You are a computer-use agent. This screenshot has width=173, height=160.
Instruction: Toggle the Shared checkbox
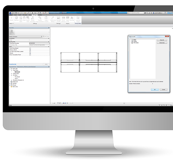(x=30, y=53)
